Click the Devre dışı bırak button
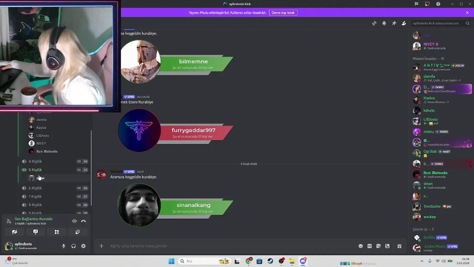Viewport: 474px width, 267px height. pos(283,13)
